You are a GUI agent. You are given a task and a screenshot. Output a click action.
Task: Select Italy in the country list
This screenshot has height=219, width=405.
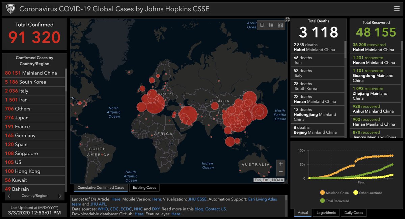tap(34, 91)
